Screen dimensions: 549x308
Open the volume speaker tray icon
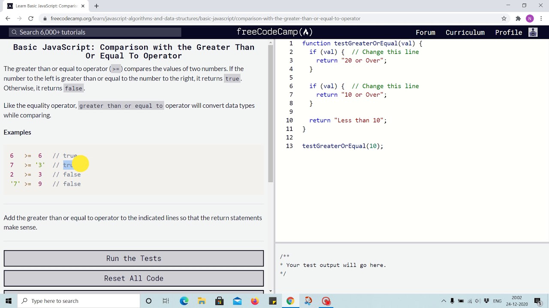477,301
